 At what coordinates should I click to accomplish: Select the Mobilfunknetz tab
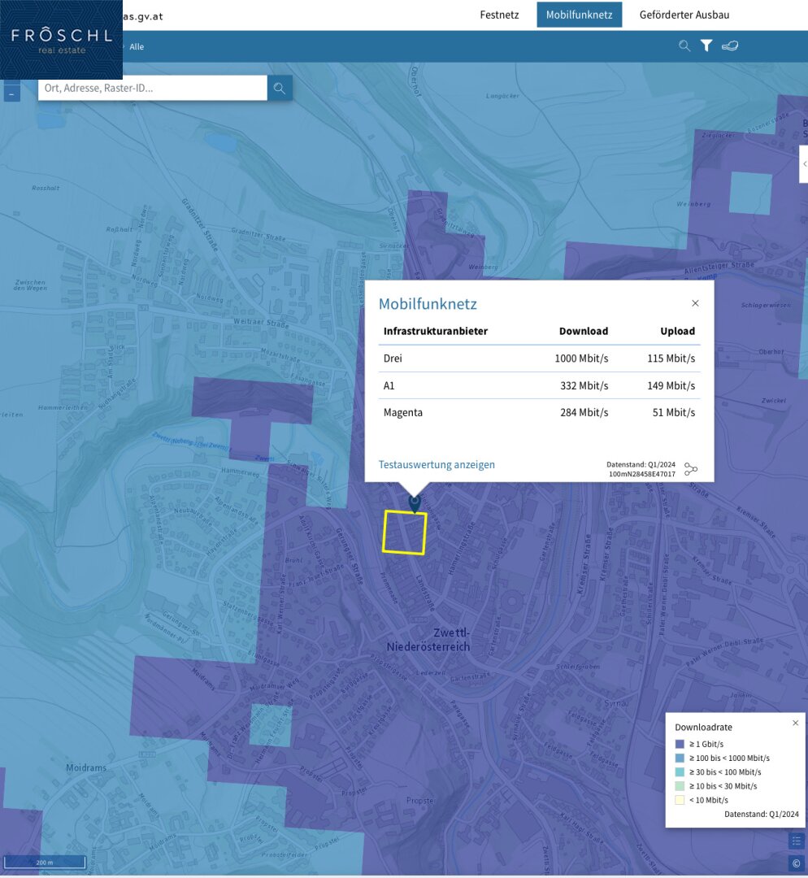tap(580, 15)
